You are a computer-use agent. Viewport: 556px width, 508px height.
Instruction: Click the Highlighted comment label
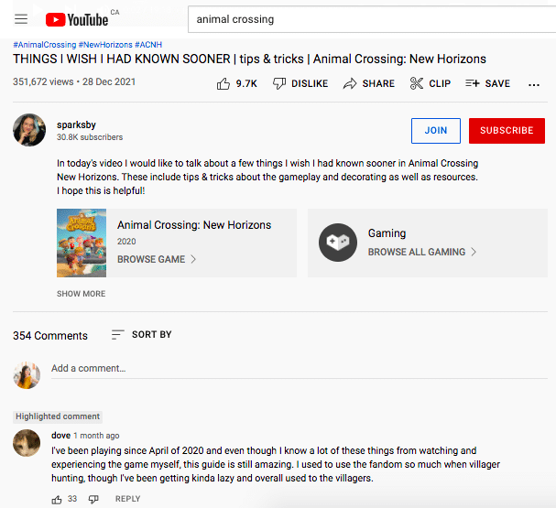coord(58,416)
